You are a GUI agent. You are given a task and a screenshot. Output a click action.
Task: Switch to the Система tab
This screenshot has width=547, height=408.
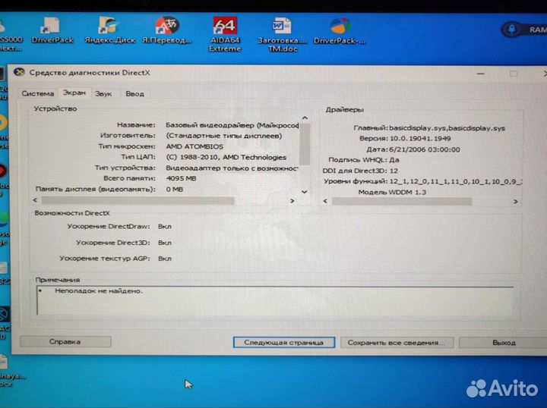click(x=38, y=93)
